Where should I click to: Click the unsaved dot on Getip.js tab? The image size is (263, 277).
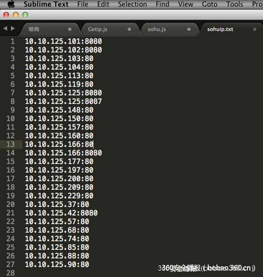tap(129, 30)
